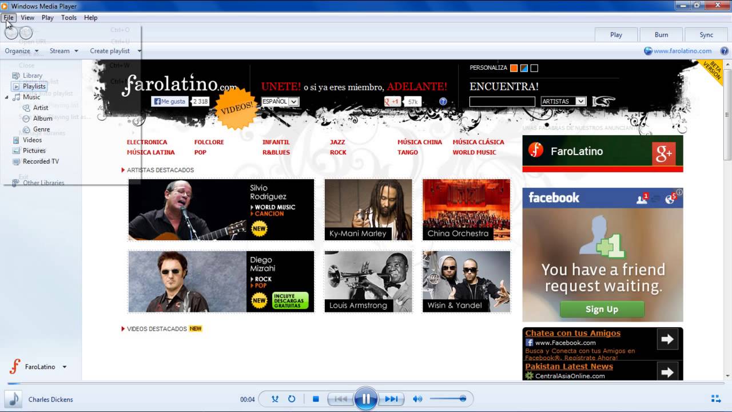
Task: Adjust the volume slider
Action: 448,399
